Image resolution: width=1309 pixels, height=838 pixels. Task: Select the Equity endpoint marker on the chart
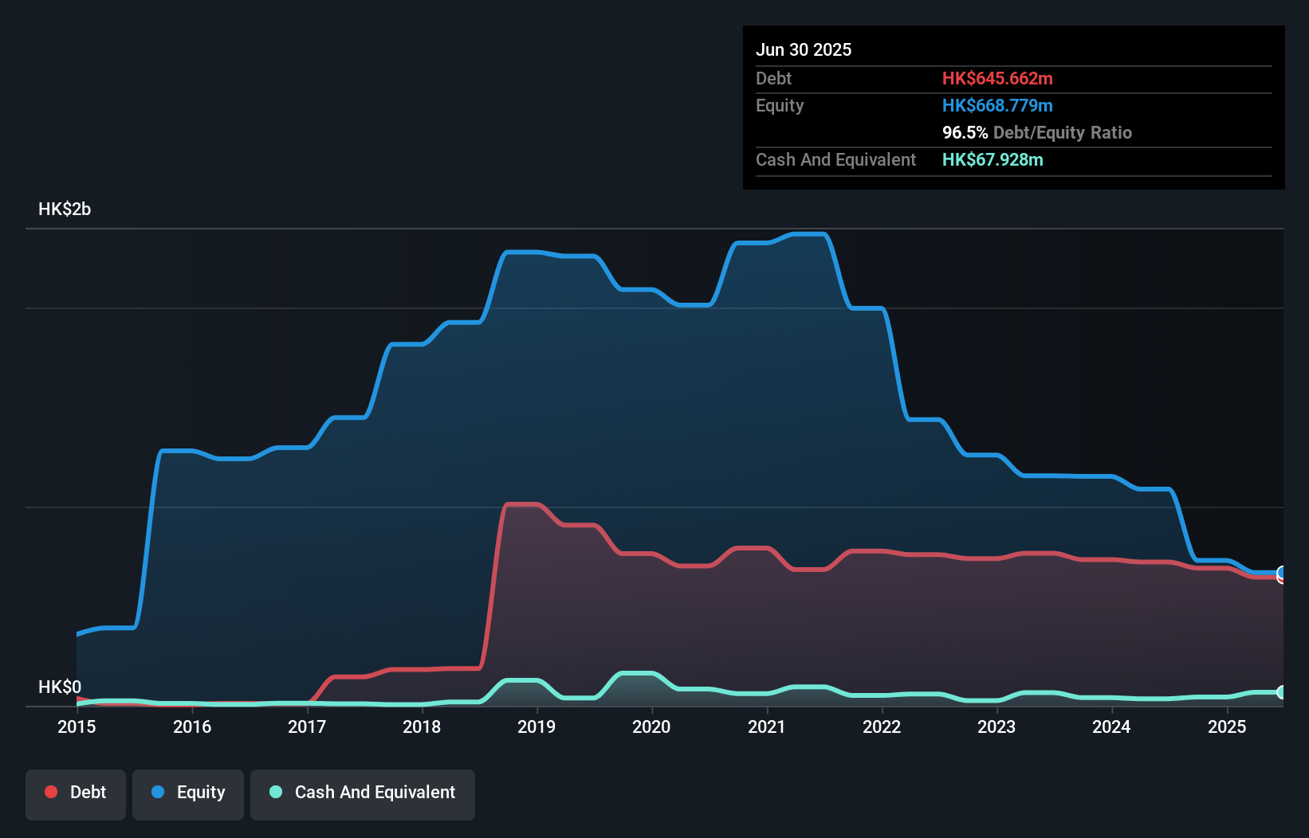[1282, 572]
